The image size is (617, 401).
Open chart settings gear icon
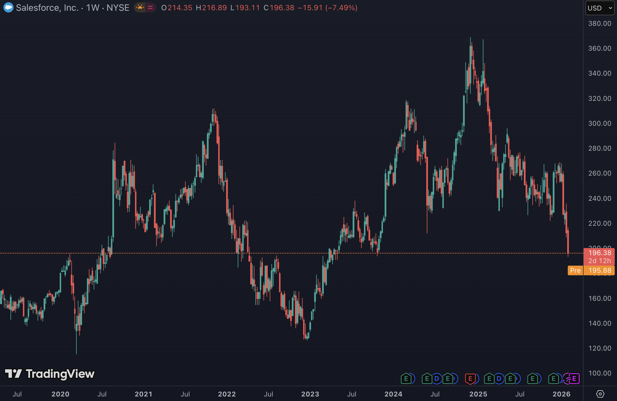tap(600, 394)
